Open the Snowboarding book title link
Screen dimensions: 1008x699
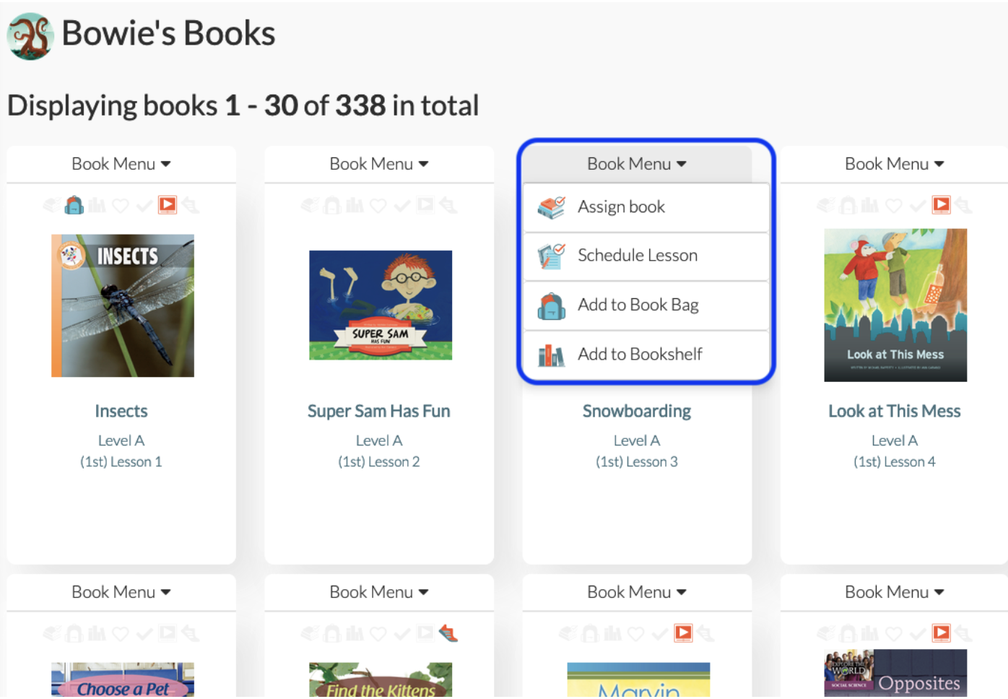(637, 411)
